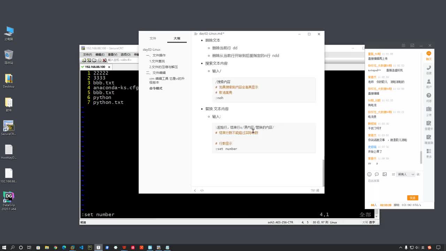Open recipient dropdown 所有人 in chat

click(406, 174)
